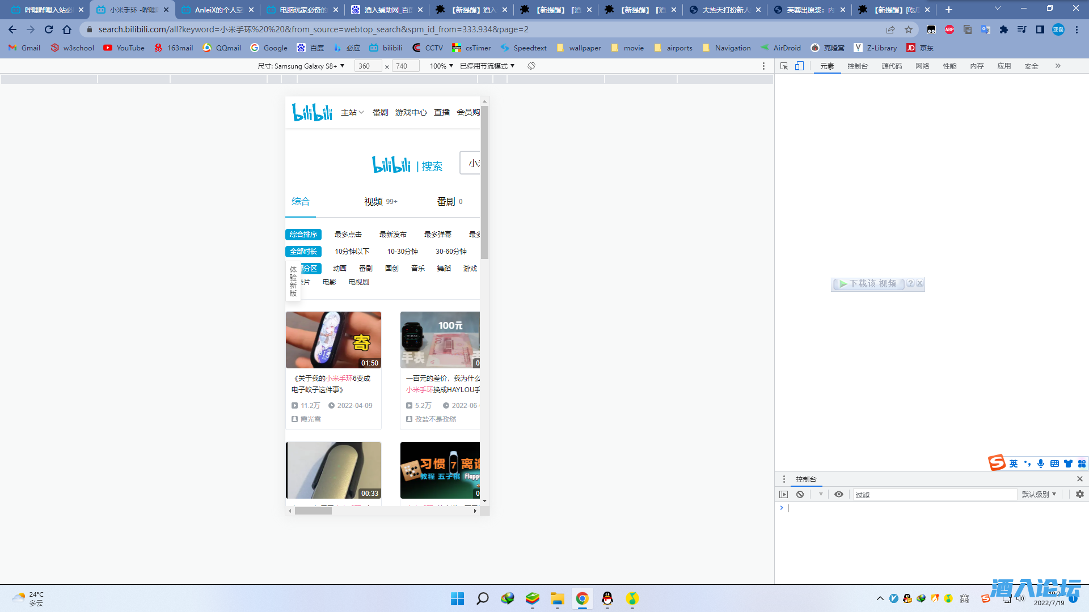Open the taskbar search icon
Screen dimensions: 1089x612
483,598
